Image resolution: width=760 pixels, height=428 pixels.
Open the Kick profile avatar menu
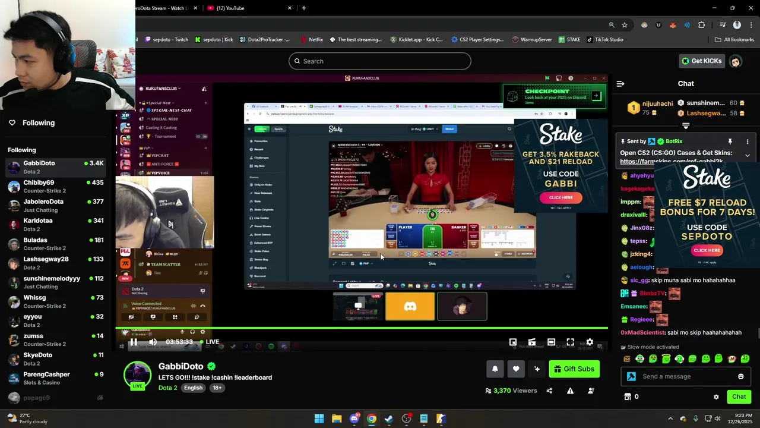736,61
